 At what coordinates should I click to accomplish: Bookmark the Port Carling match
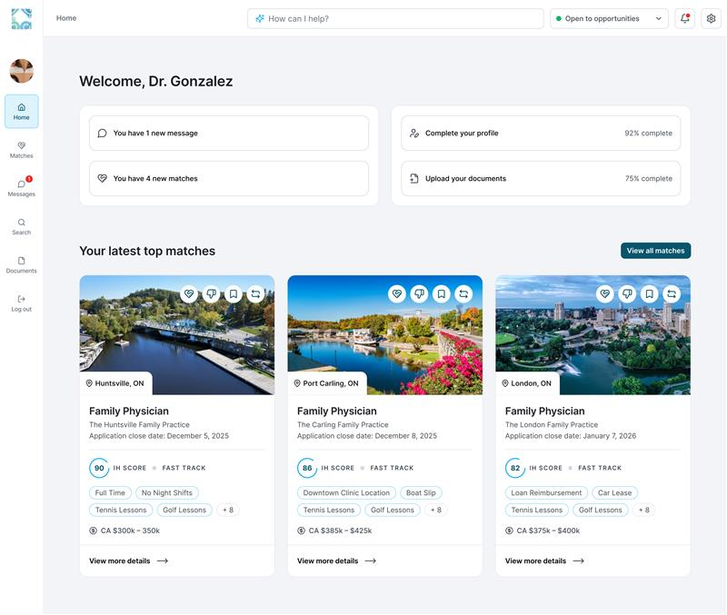(442, 293)
